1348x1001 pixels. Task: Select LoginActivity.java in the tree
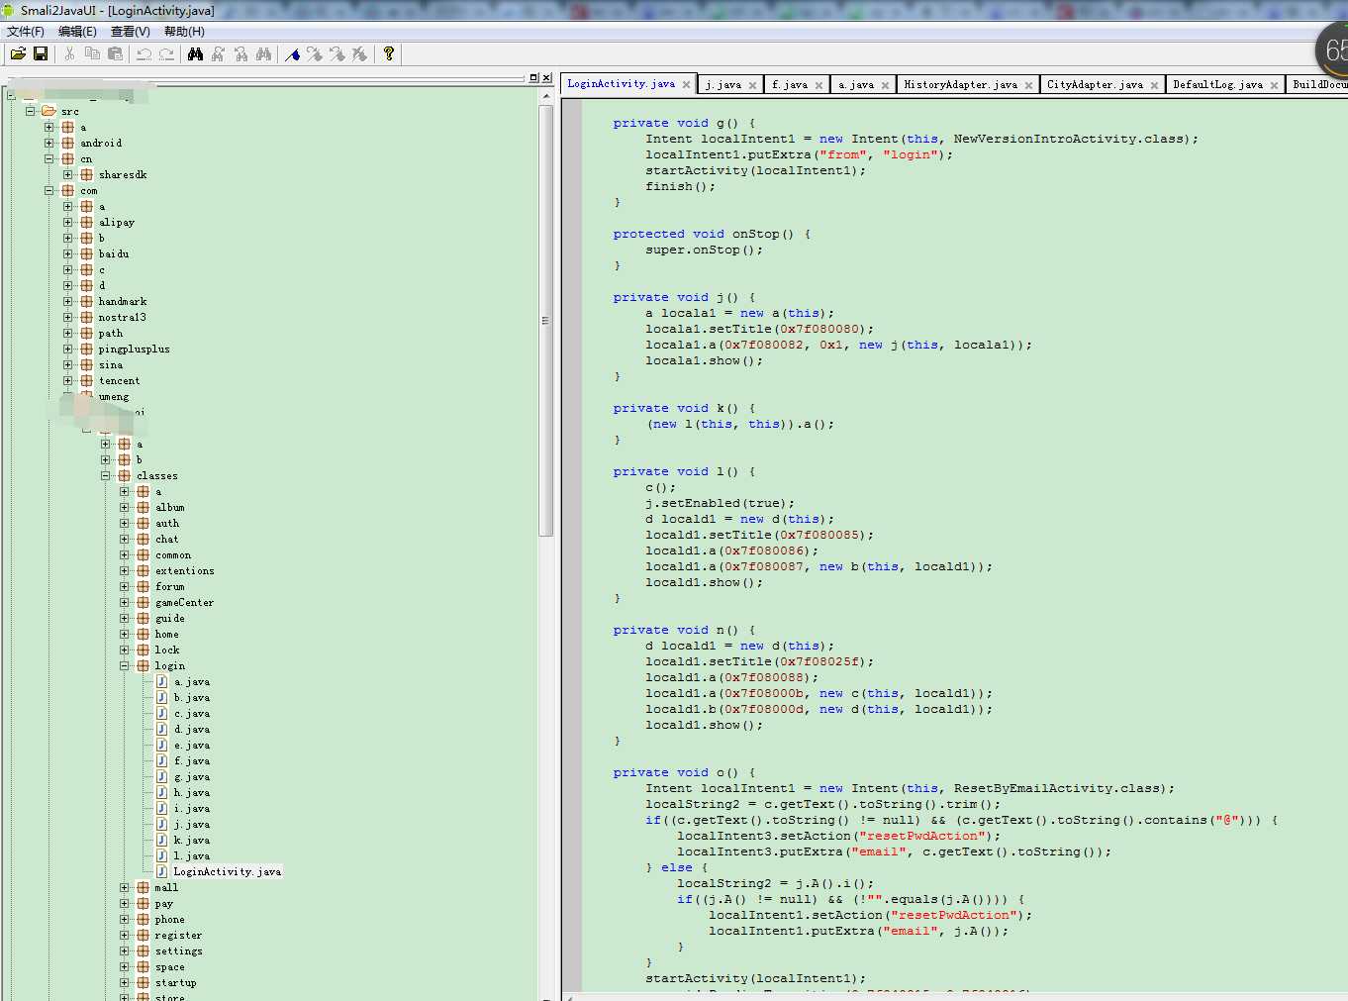[228, 871]
